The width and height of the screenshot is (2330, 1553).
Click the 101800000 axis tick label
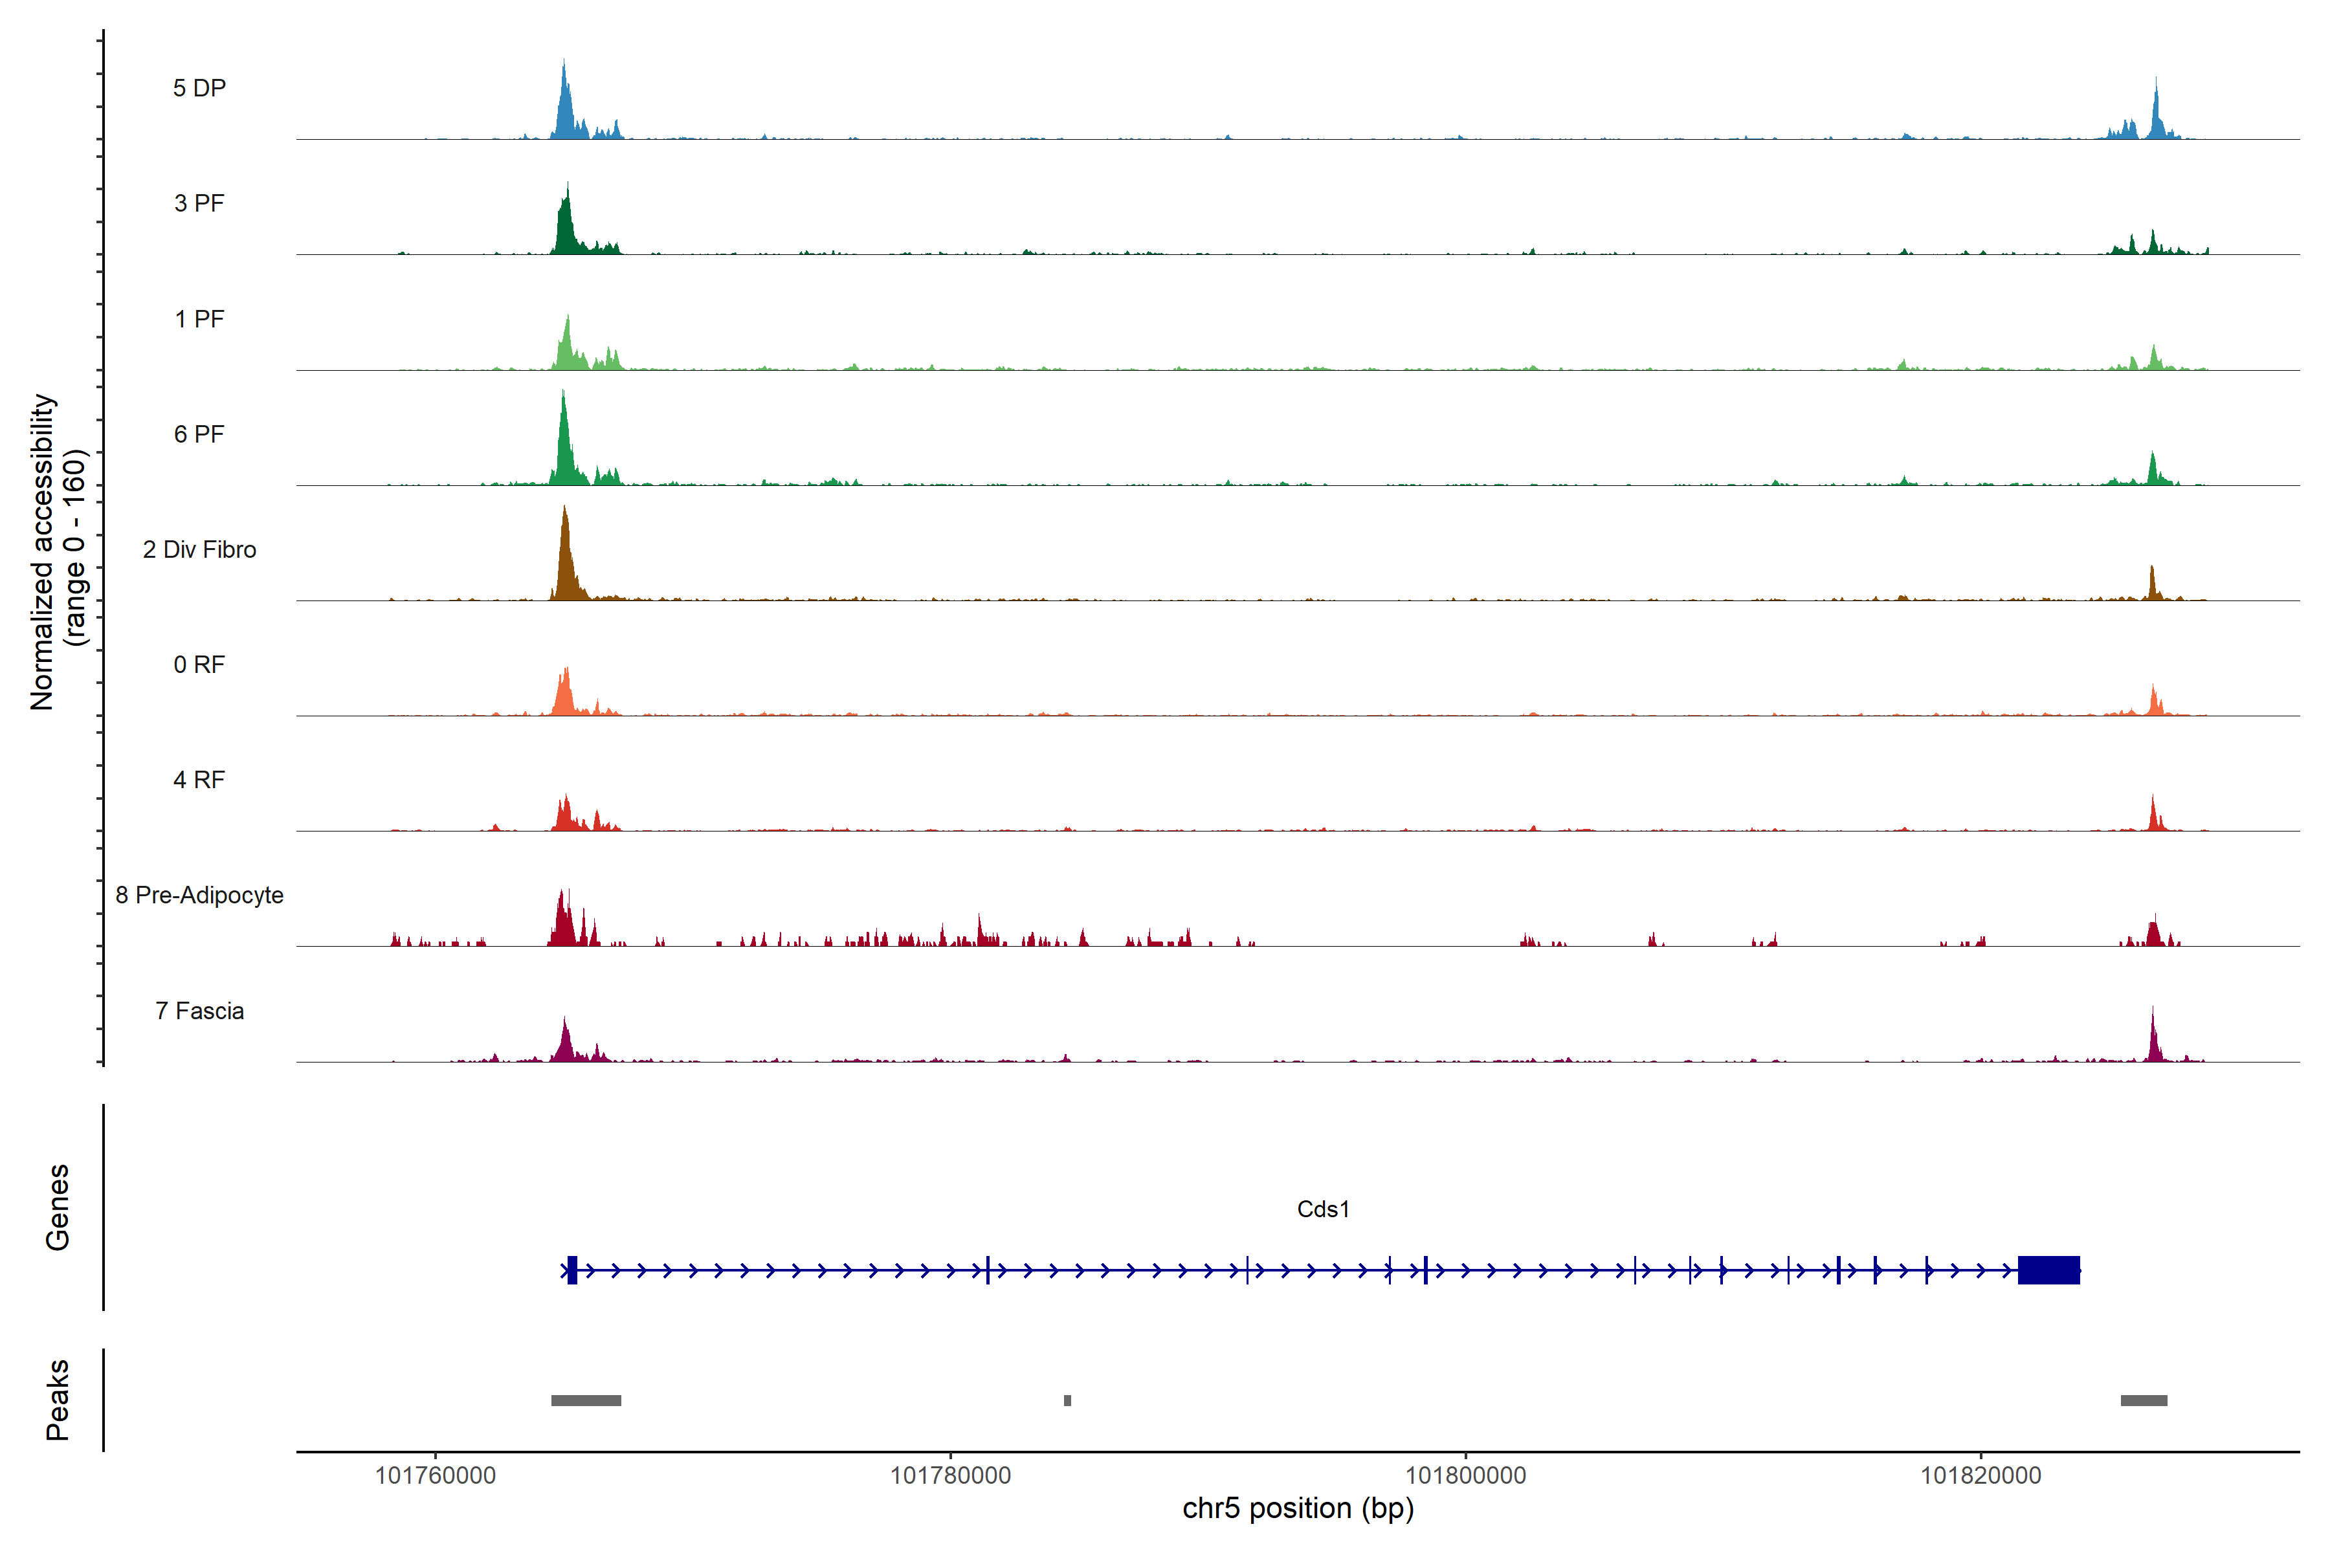(x=1465, y=1475)
